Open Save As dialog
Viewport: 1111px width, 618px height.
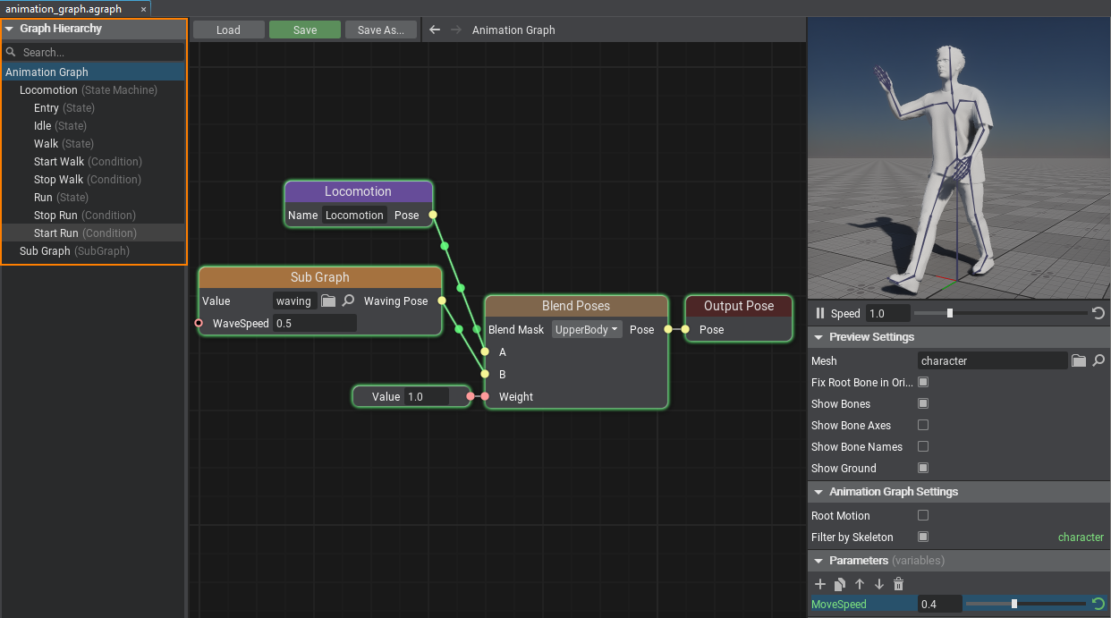click(381, 30)
